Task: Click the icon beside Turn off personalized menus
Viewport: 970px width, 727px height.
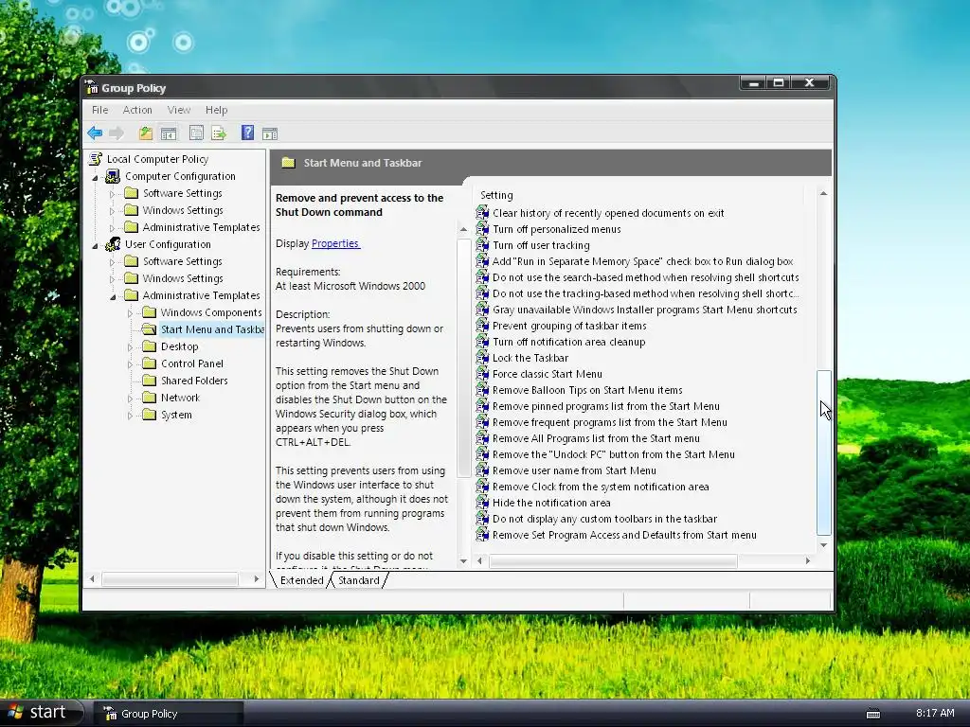Action: coord(482,229)
